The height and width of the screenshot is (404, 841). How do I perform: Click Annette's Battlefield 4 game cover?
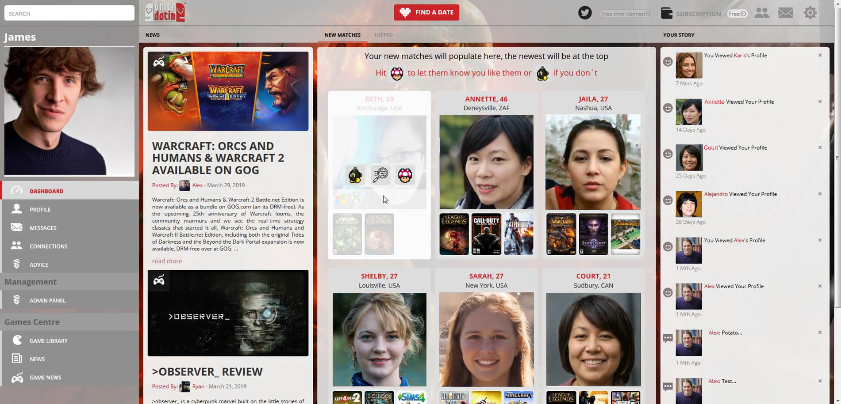click(x=518, y=234)
